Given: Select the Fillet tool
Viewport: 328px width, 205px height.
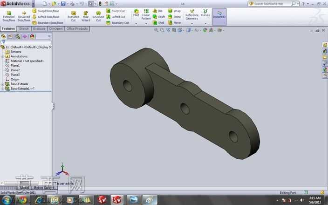Looking at the screenshot, I should [136, 13].
